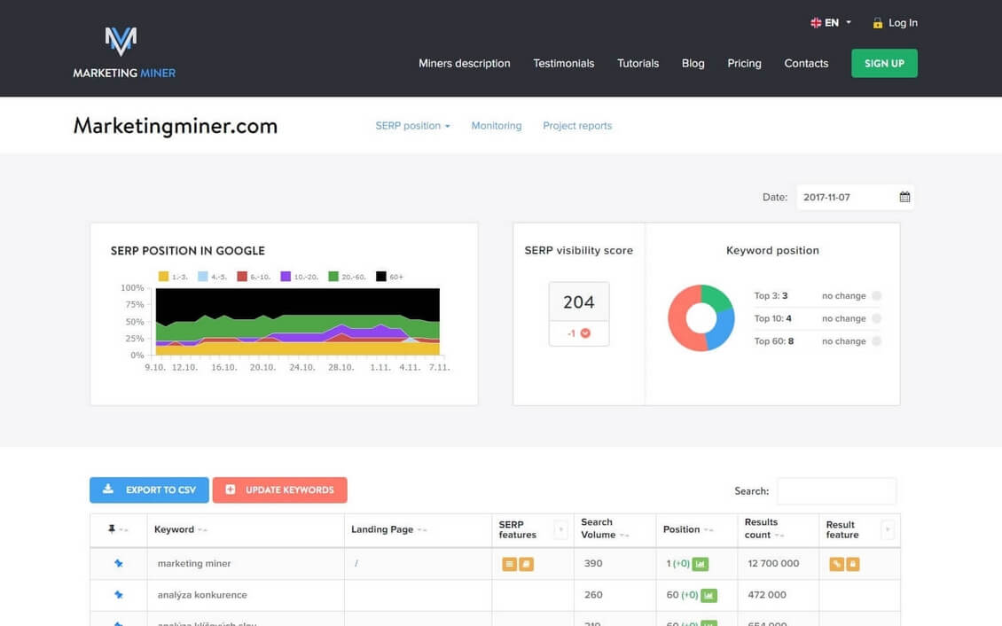Open position chart for marketing miner

pos(701,564)
